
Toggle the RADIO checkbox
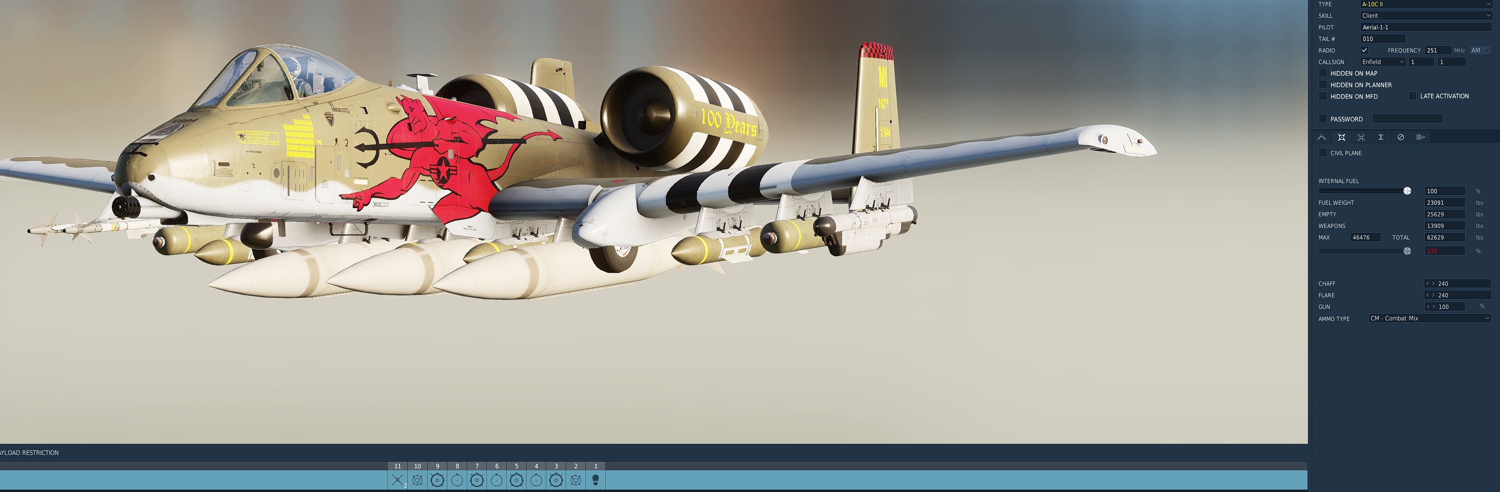pyautogui.click(x=1364, y=50)
